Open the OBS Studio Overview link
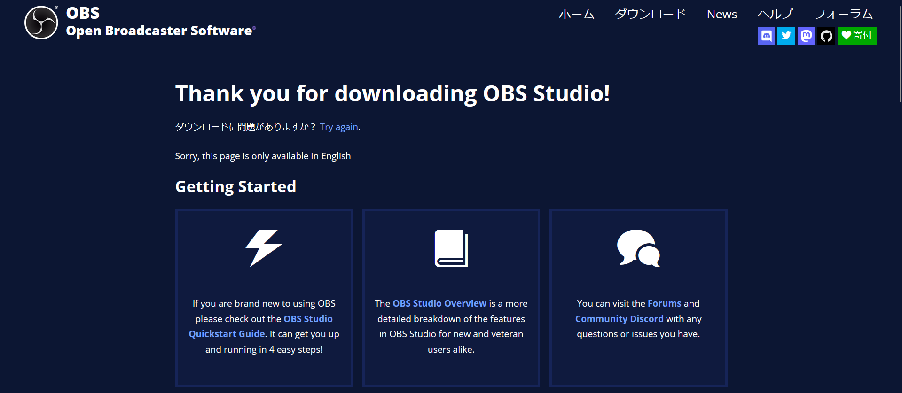This screenshot has width=902, height=393. 439,303
